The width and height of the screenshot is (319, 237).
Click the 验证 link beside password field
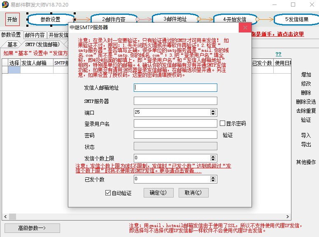tap(228, 135)
